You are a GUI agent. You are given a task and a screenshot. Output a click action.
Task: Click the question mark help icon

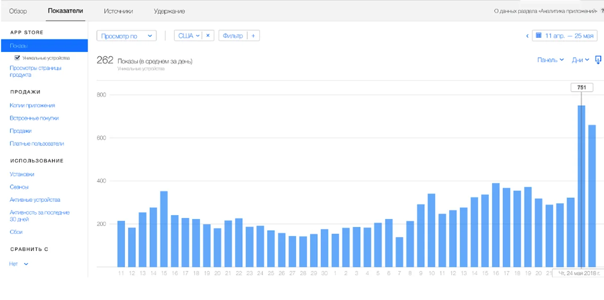coord(602,11)
